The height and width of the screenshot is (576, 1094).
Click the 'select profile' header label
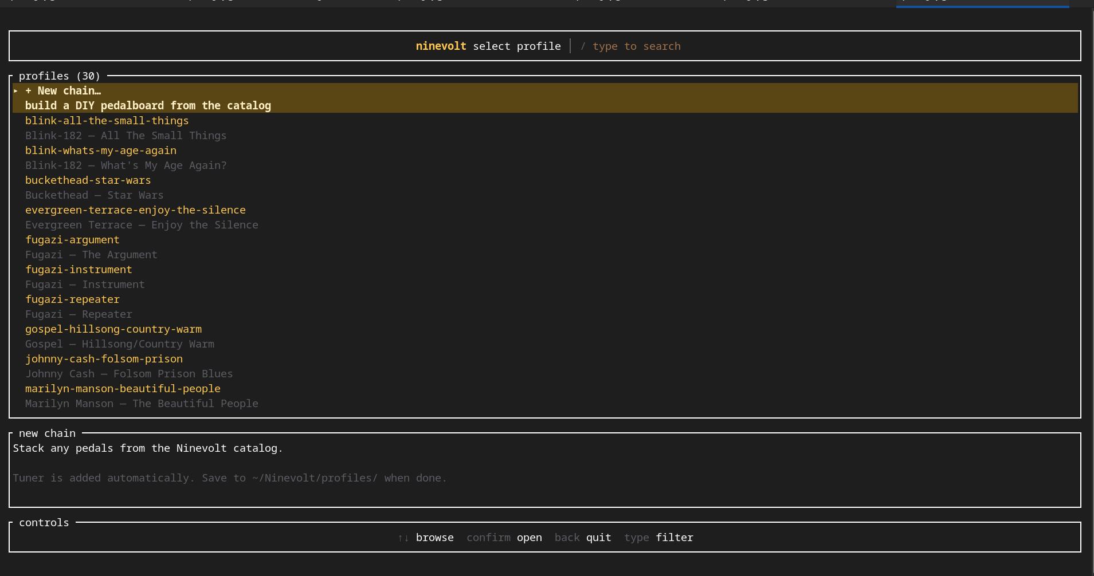tap(517, 46)
